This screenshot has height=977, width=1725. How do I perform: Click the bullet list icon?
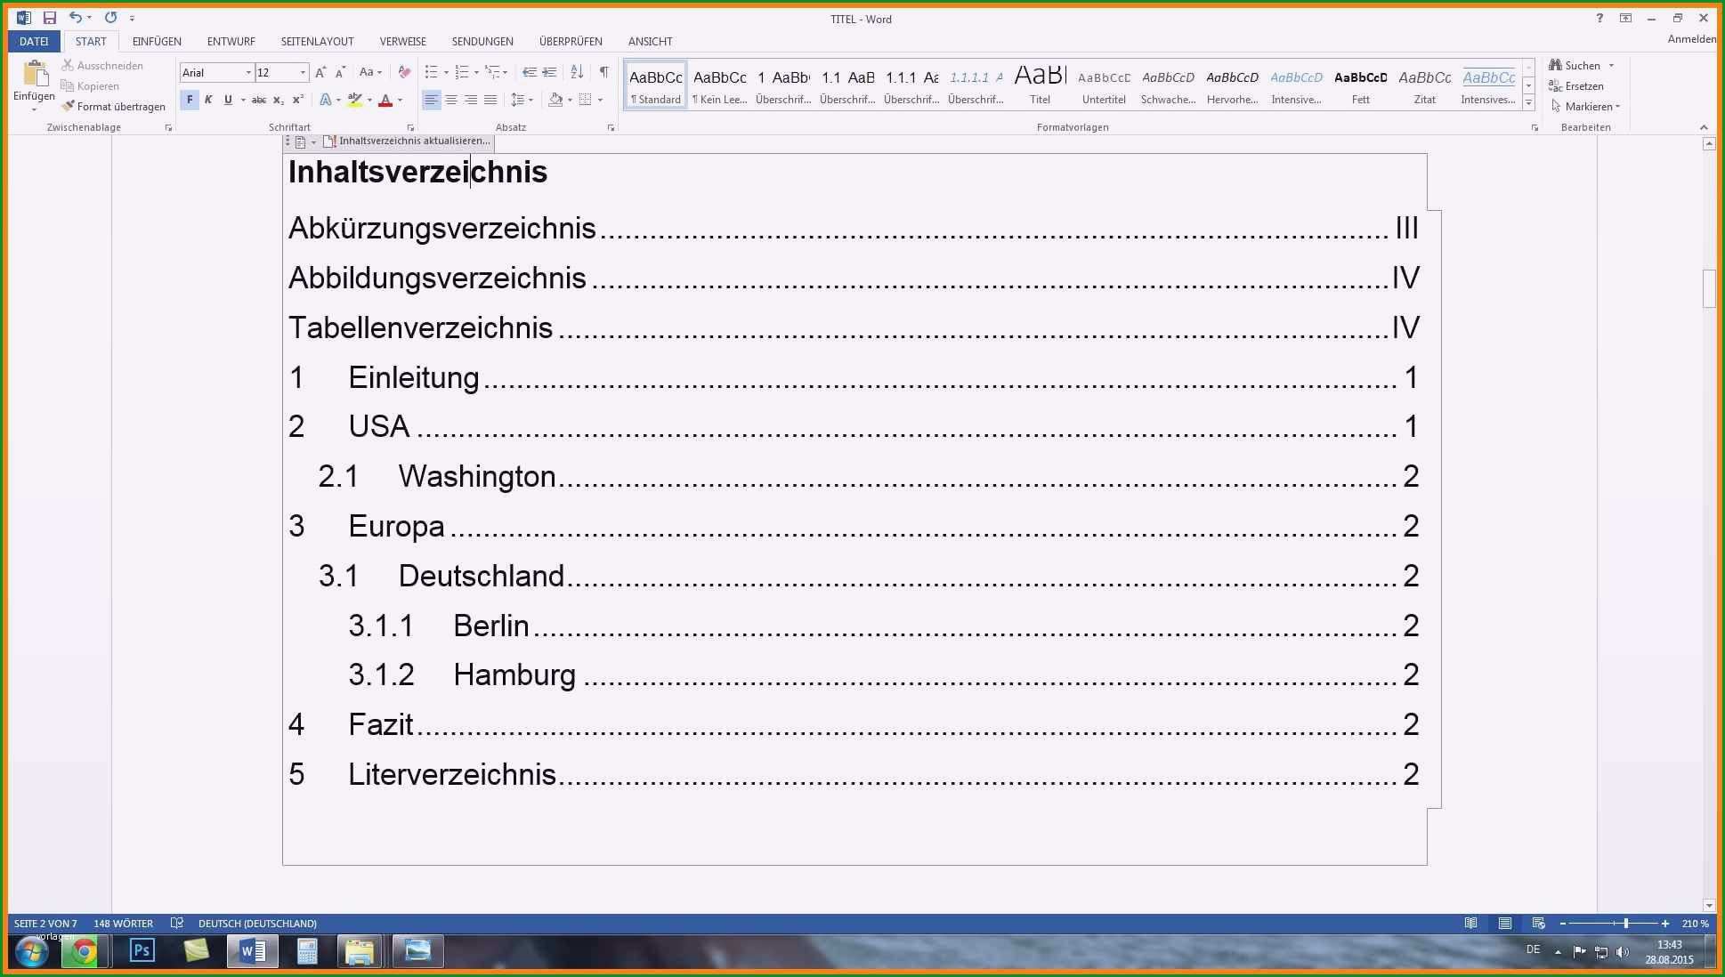[431, 72]
